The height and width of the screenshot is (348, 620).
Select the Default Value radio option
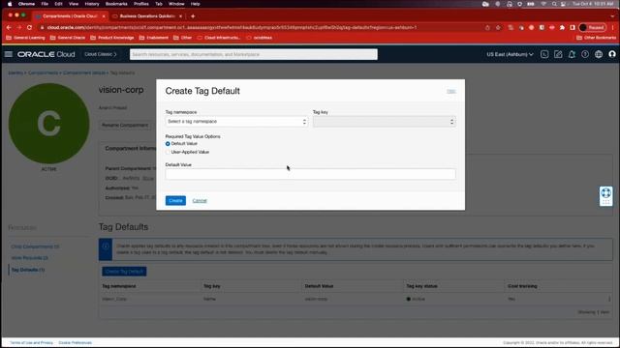tap(168, 144)
